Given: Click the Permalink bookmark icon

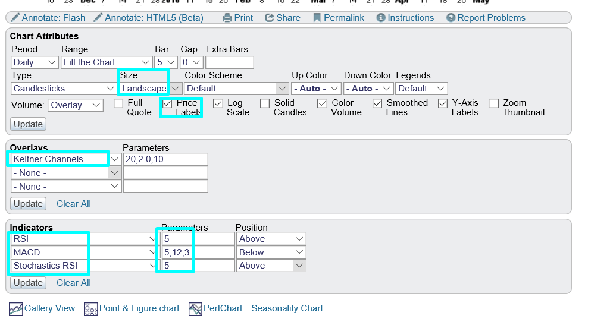Looking at the screenshot, I should (317, 18).
